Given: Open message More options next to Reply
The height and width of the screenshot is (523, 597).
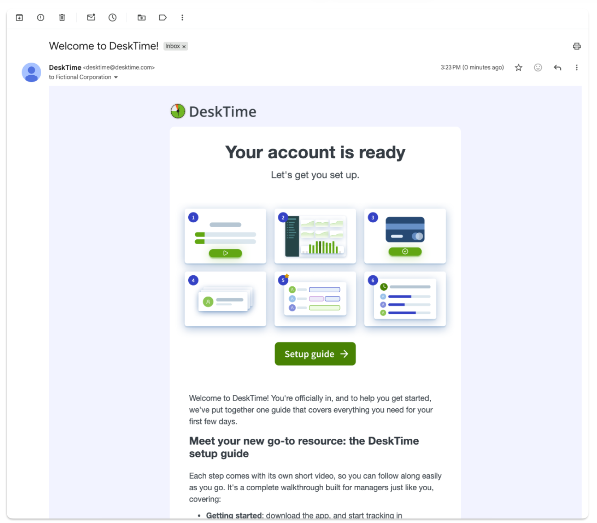Looking at the screenshot, I should pos(577,68).
